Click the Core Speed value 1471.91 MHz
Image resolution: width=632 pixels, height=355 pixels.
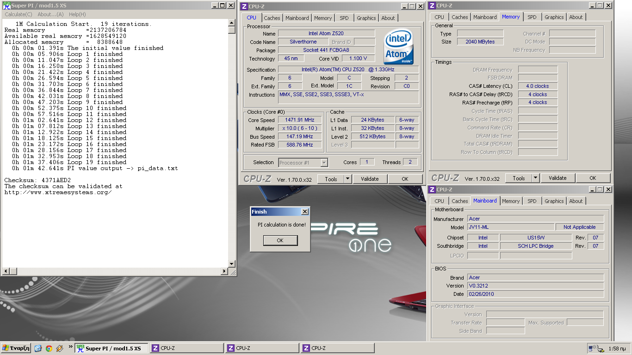point(300,120)
